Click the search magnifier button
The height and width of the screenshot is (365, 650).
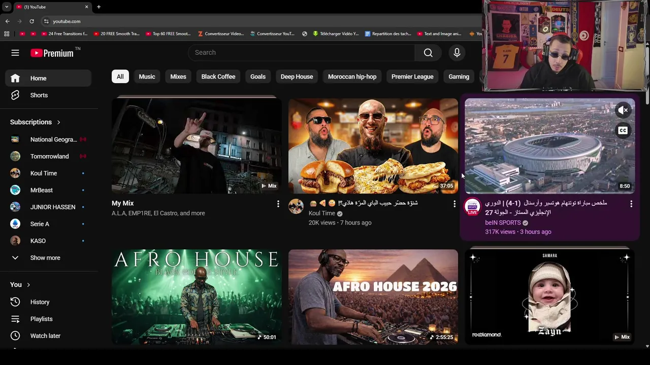pyautogui.click(x=428, y=53)
